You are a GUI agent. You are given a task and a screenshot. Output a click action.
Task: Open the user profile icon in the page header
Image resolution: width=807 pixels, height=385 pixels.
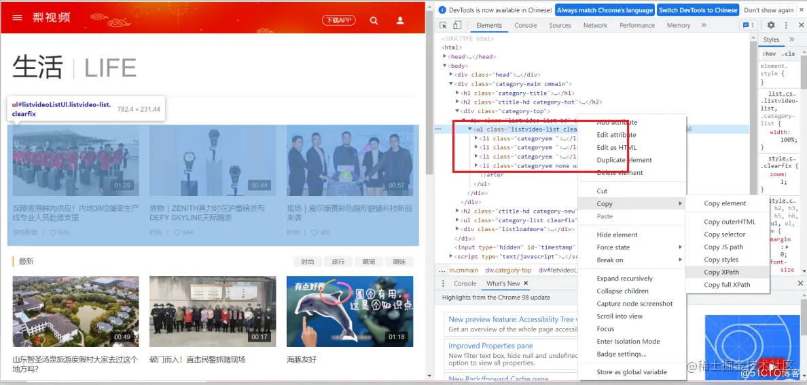click(x=400, y=20)
